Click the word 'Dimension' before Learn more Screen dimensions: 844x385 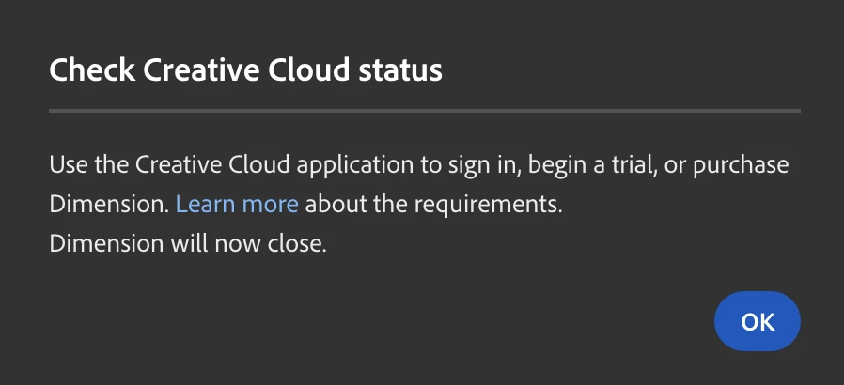coord(109,205)
